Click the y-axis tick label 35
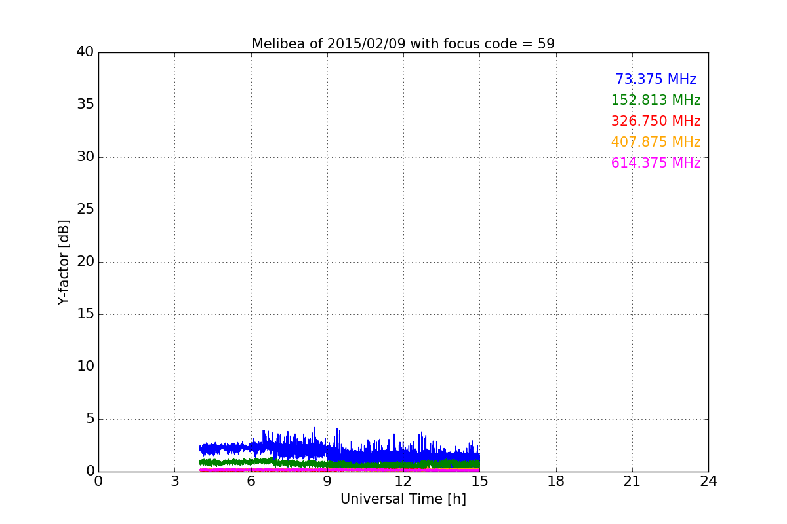Image resolution: width=787 pixels, height=524 pixels. pyautogui.click(x=85, y=104)
